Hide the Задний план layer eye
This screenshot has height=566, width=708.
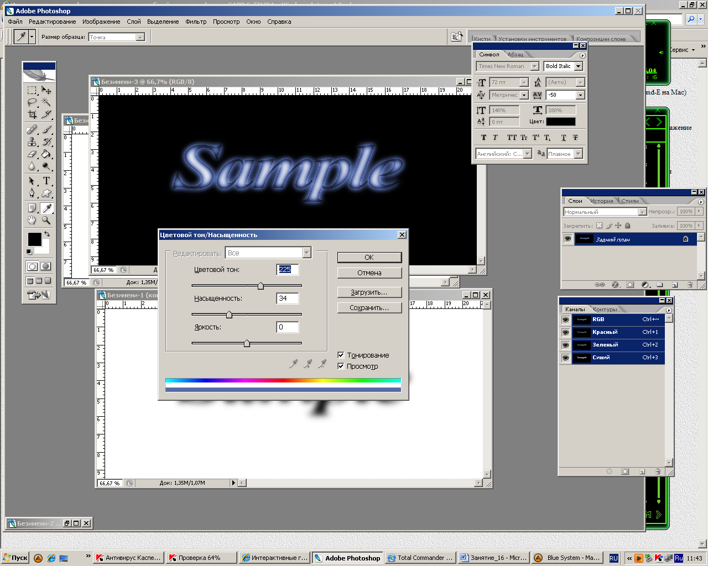tap(568, 239)
